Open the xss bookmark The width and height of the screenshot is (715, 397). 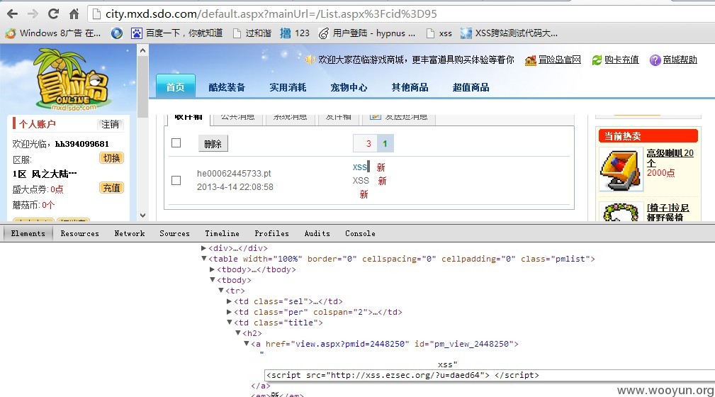(439, 33)
